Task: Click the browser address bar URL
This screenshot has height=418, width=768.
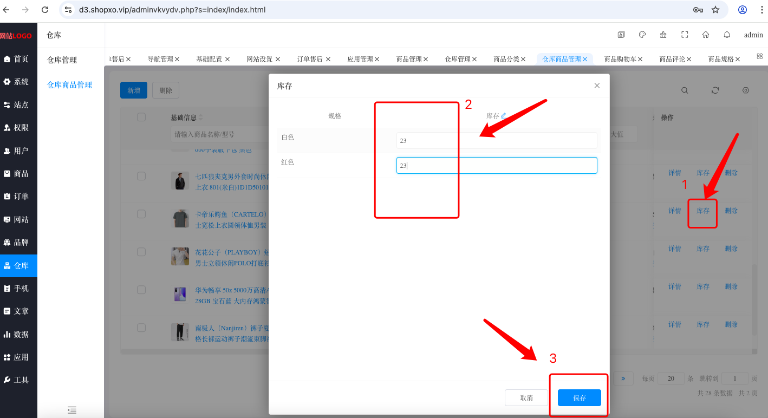Action: (x=172, y=10)
